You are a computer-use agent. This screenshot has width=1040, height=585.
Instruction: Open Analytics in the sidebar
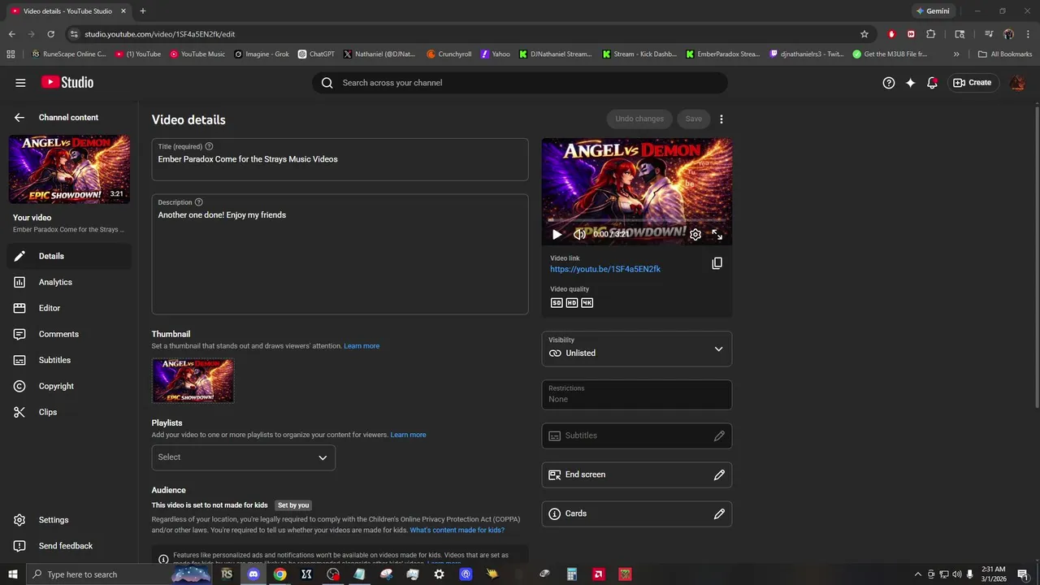(x=69, y=282)
